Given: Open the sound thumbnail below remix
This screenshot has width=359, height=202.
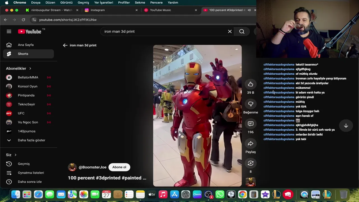Looking at the screenshot, I should point(250,182).
